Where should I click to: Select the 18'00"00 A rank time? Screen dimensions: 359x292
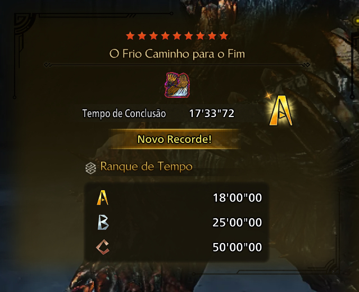click(237, 198)
